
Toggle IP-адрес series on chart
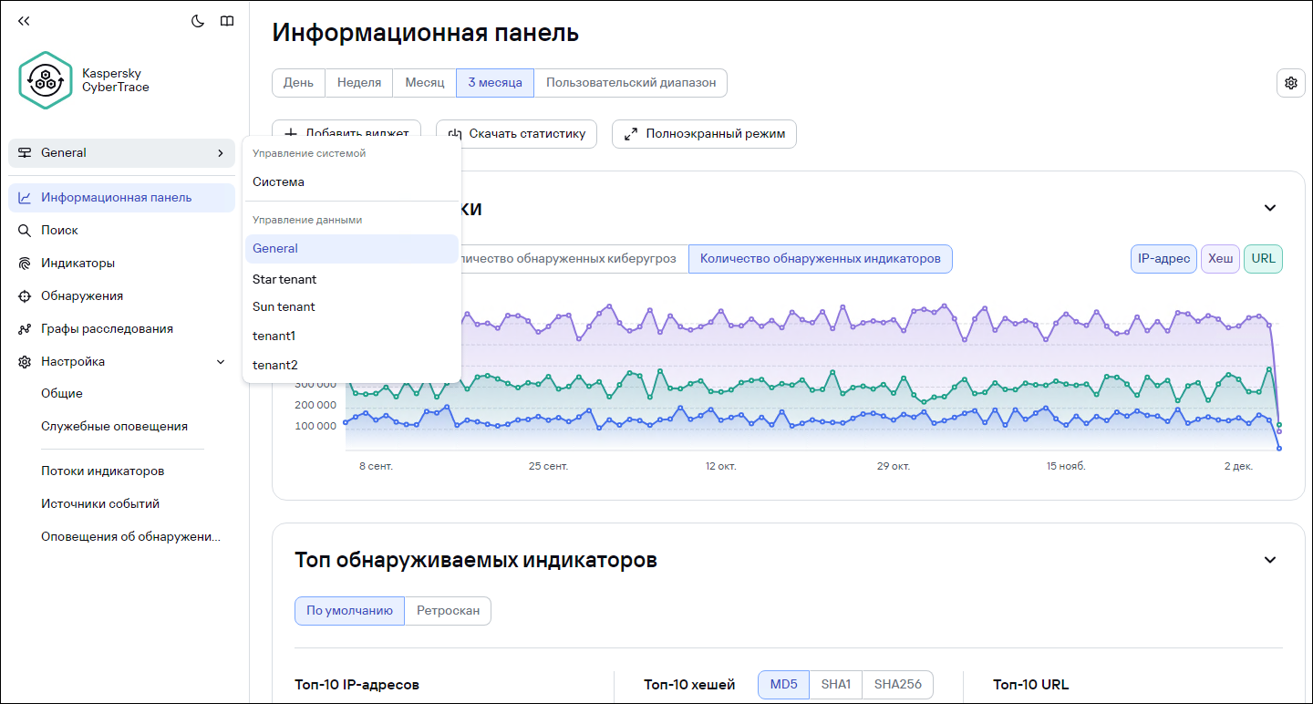(1163, 259)
